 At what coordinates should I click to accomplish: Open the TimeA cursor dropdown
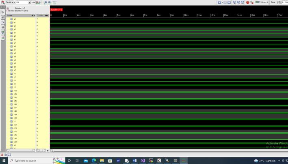coord(9,2)
